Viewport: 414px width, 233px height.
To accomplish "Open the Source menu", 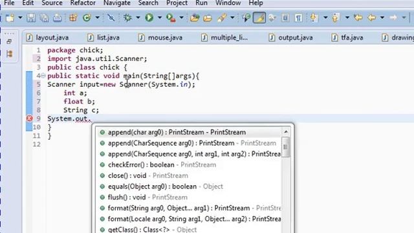I will coord(52,3).
